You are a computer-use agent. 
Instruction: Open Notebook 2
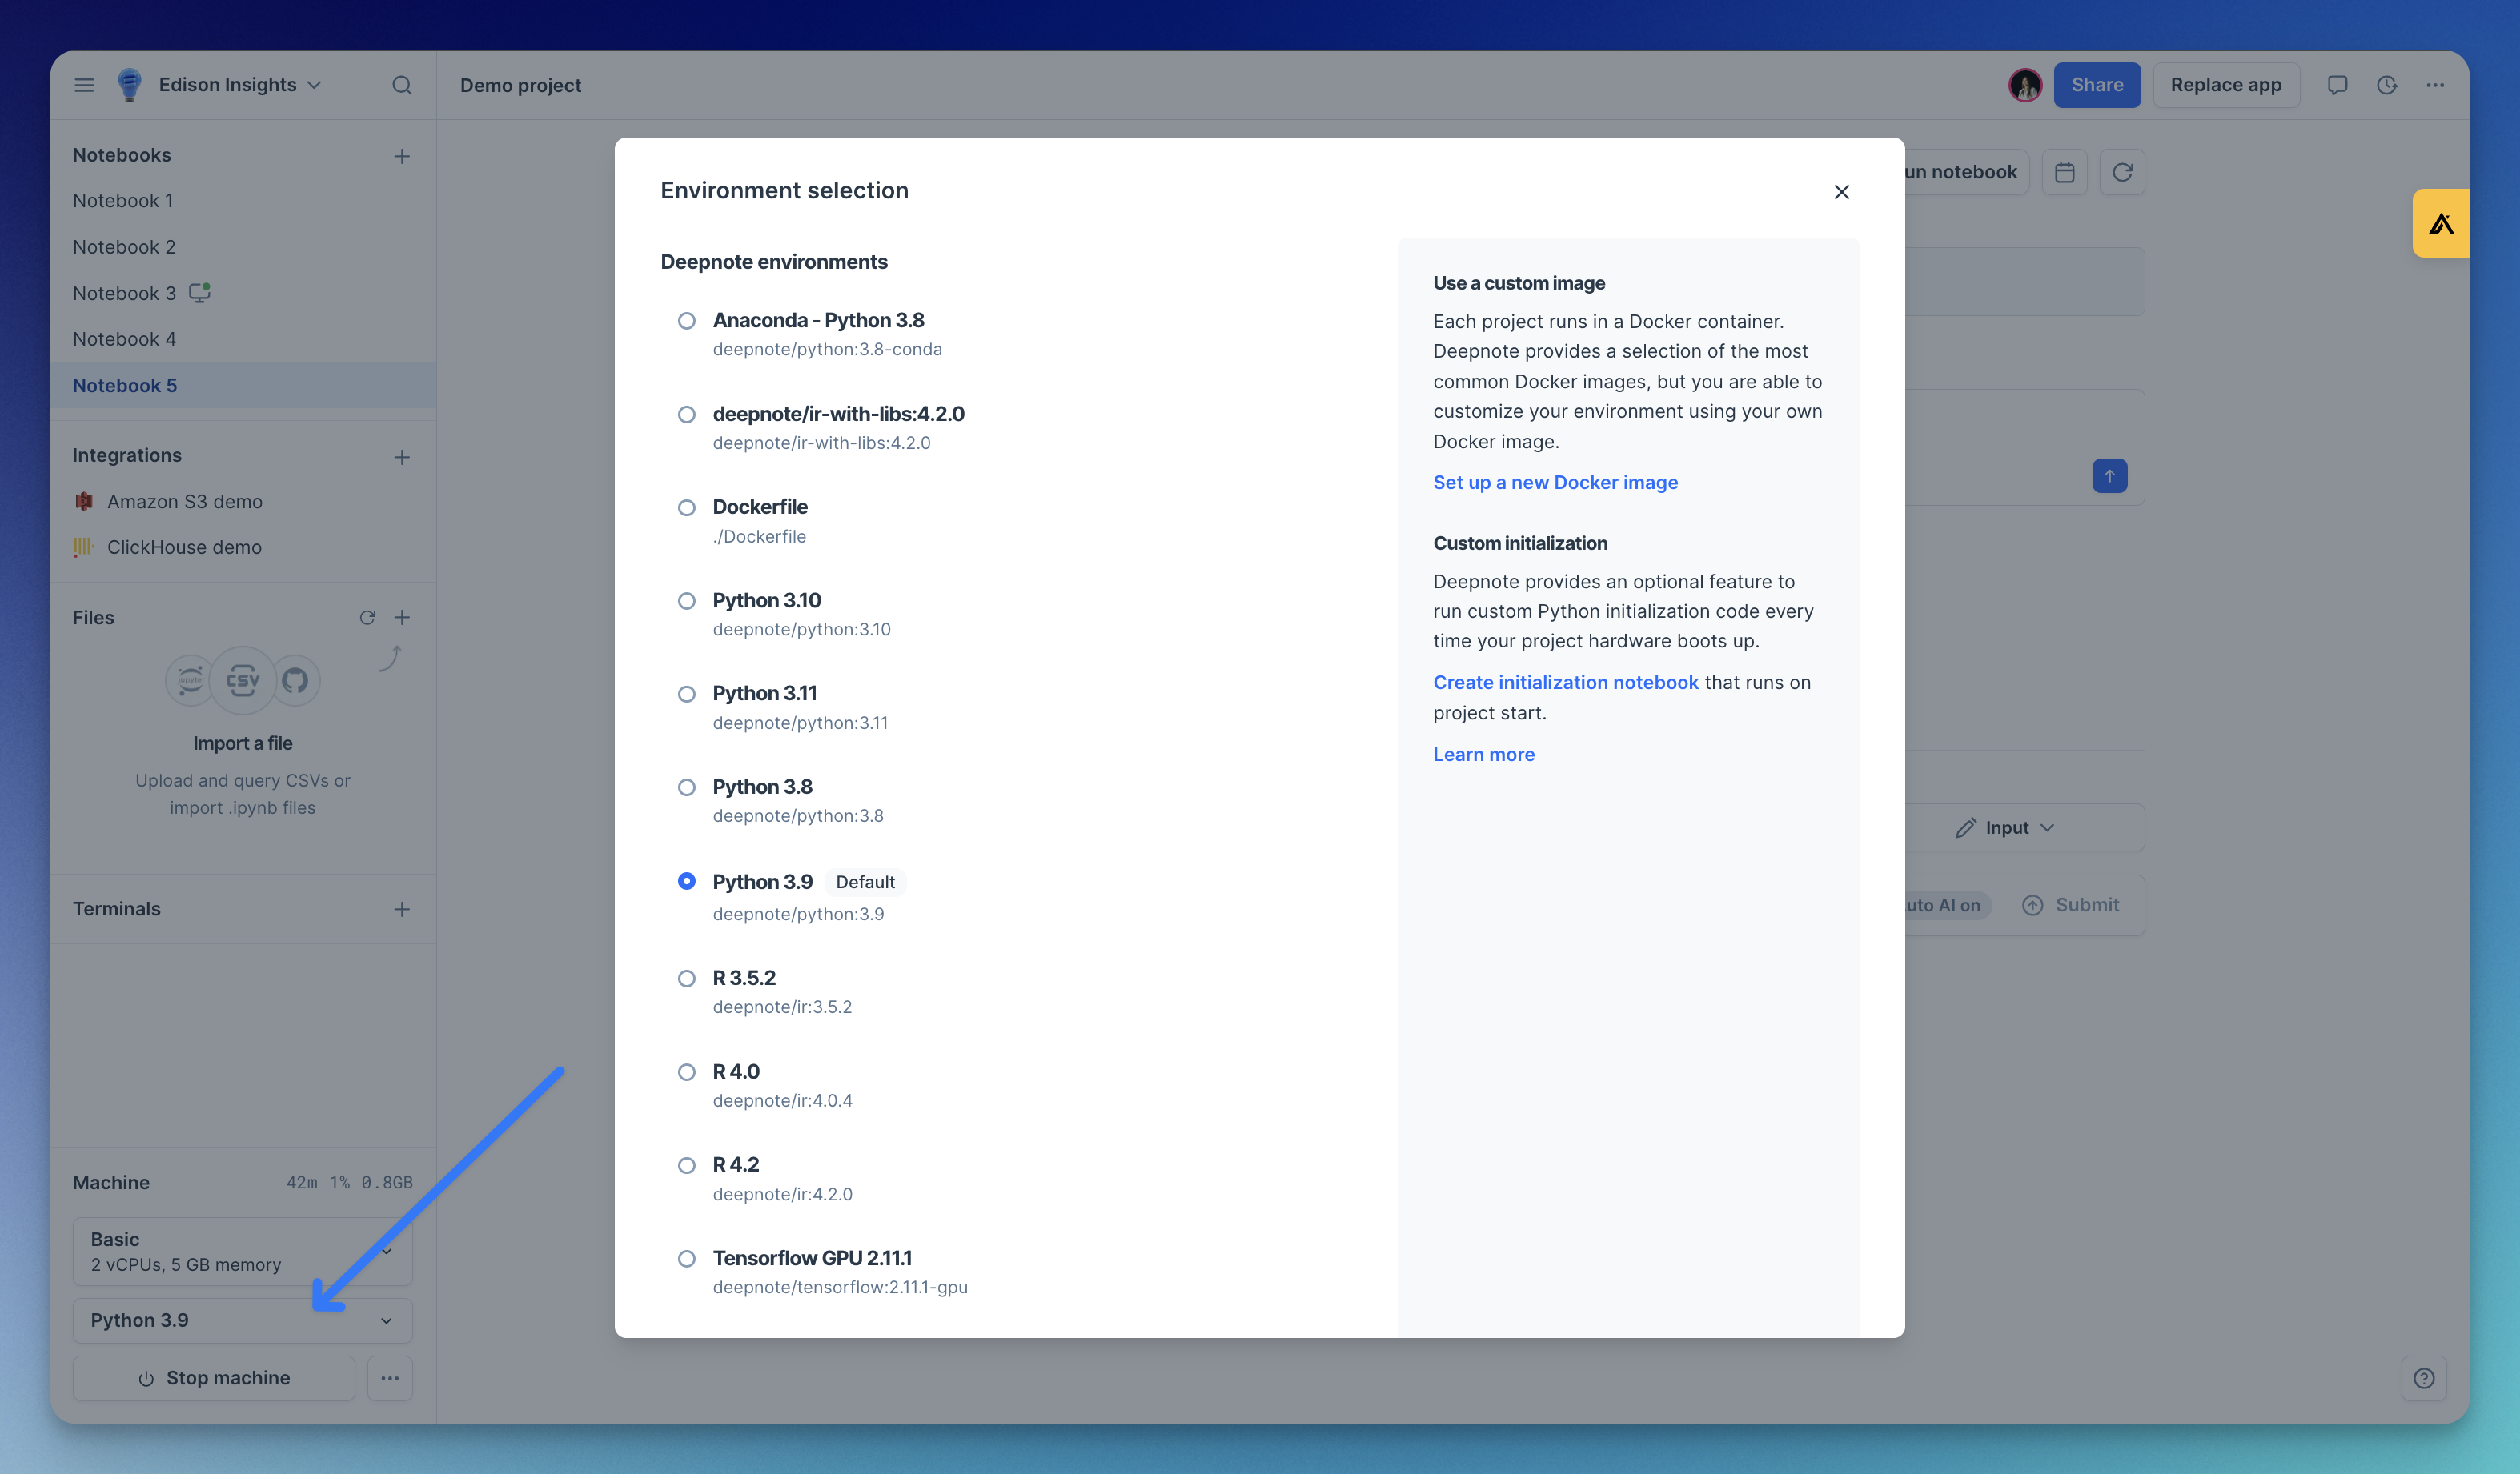(124, 246)
